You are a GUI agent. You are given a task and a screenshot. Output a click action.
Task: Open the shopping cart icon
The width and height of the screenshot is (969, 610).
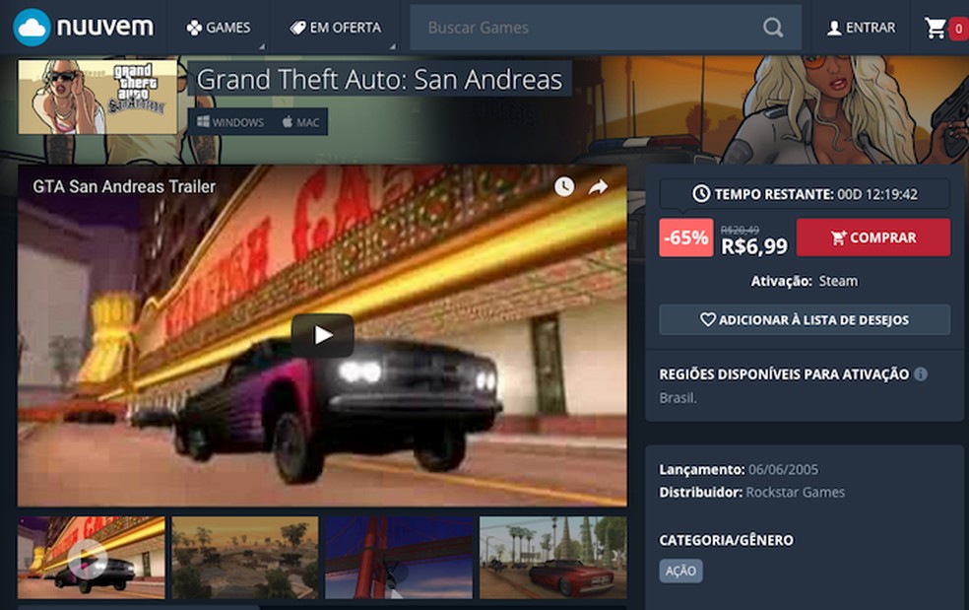pos(935,28)
